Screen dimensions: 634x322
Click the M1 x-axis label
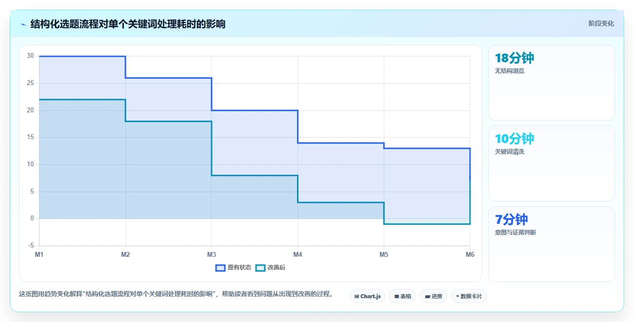point(40,254)
